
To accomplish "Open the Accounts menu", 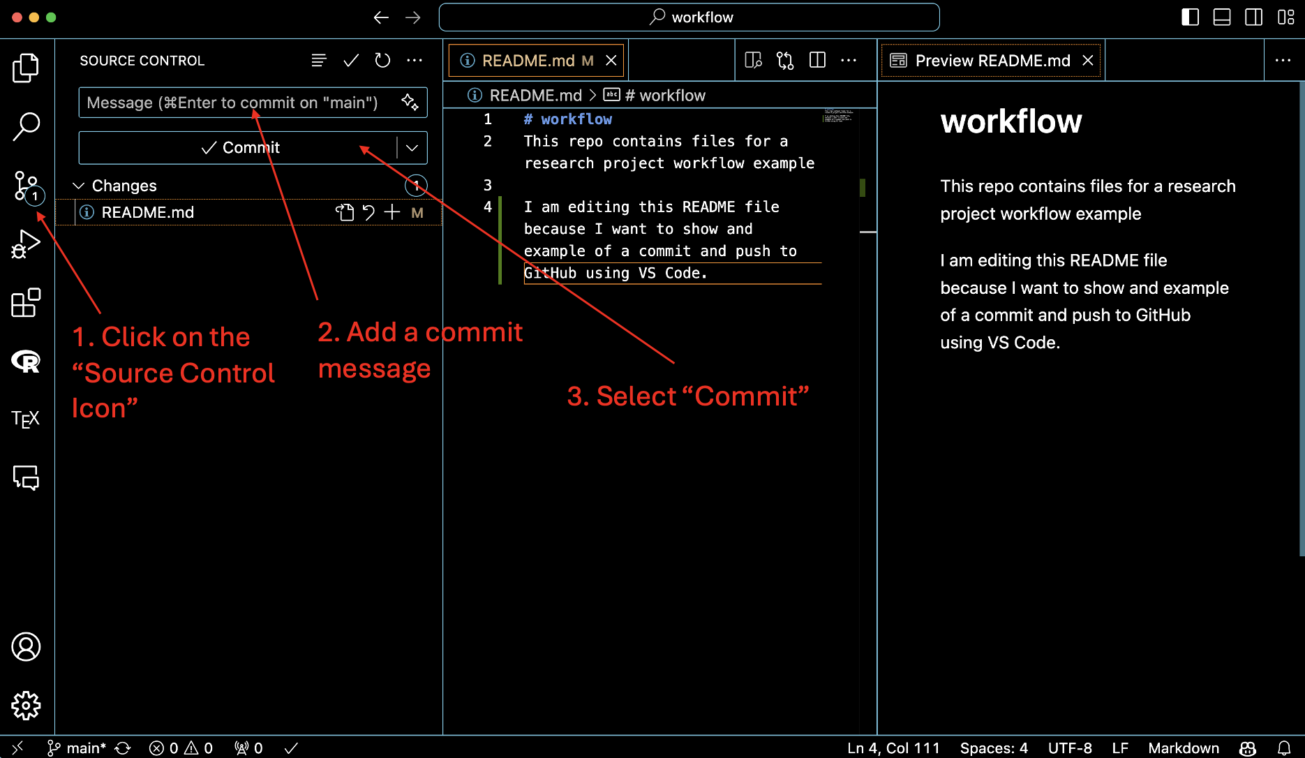I will [x=26, y=647].
